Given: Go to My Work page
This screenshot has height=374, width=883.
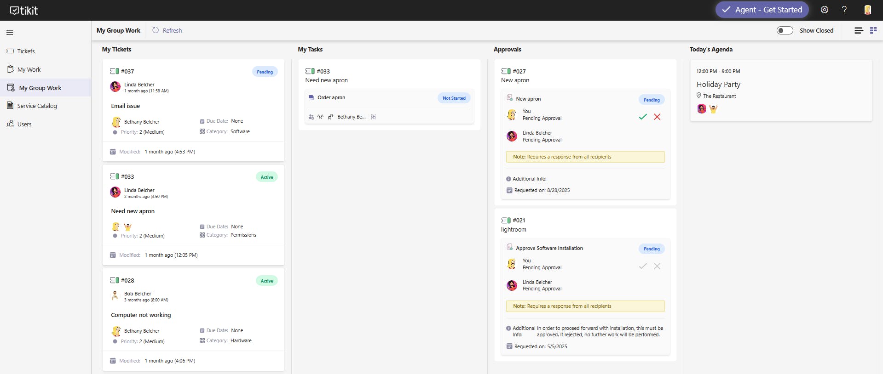Looking at the screenshot, I should (x=29, y=69).
